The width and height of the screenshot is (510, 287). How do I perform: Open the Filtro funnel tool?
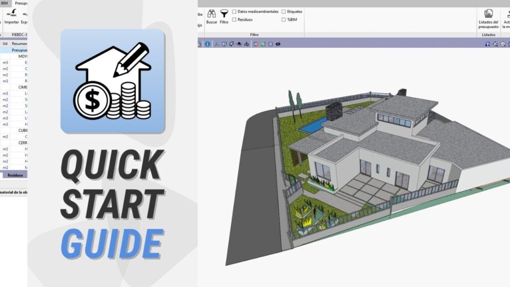point(224,15)
